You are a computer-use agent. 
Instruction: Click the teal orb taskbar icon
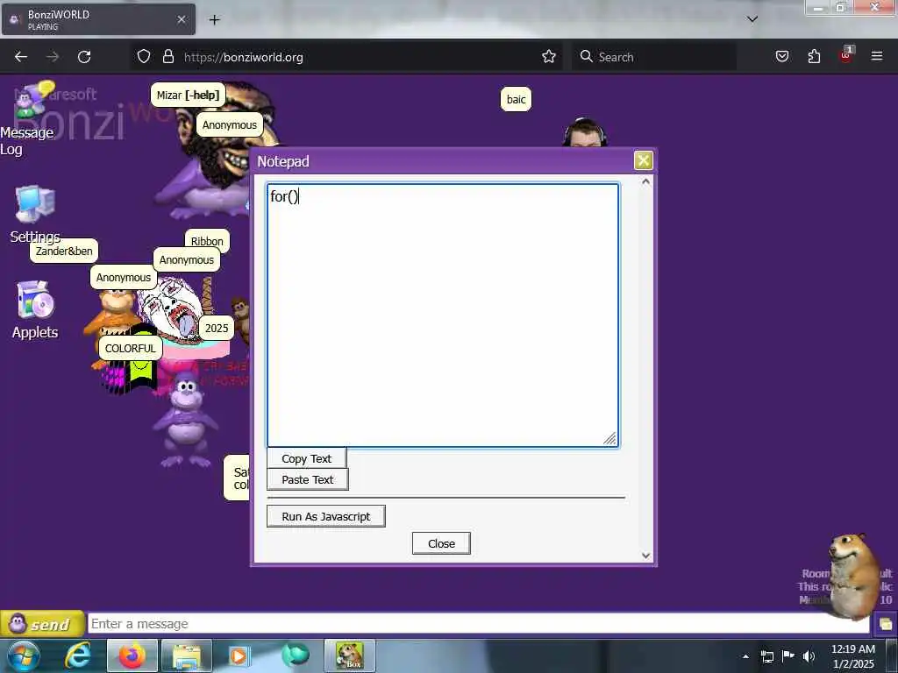click(x=296, y=655)
